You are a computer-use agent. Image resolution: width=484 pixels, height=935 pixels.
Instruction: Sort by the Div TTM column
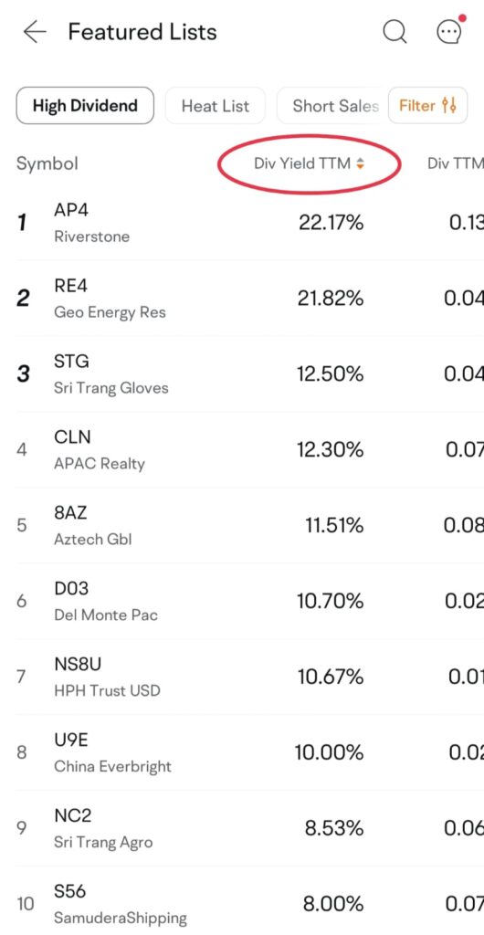click(x=456, y=164)
